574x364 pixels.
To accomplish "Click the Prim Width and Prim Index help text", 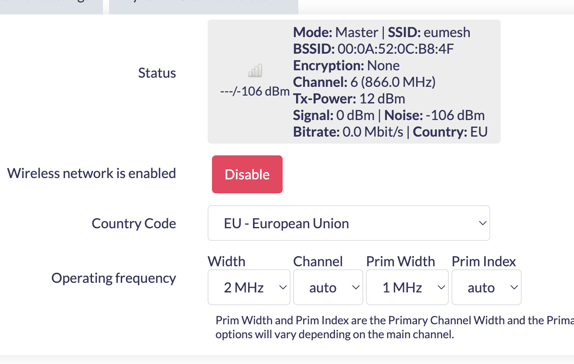I will (393, 327).
